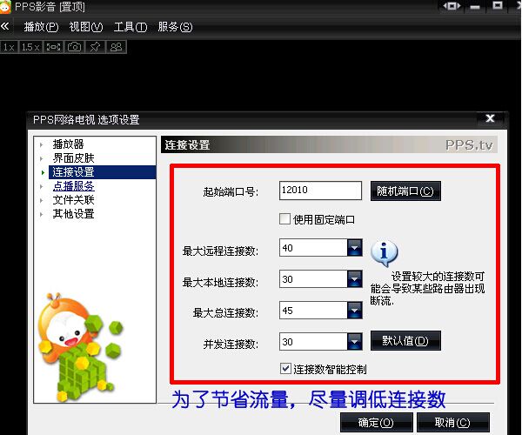Select 文件关联 in settings tree

coord(74,200)
